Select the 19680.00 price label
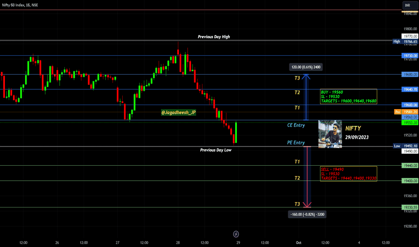 410,75
